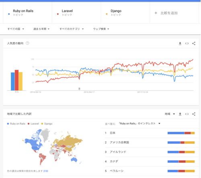
Task: Click the yellow Django average bar
Action: coord(21,81)
